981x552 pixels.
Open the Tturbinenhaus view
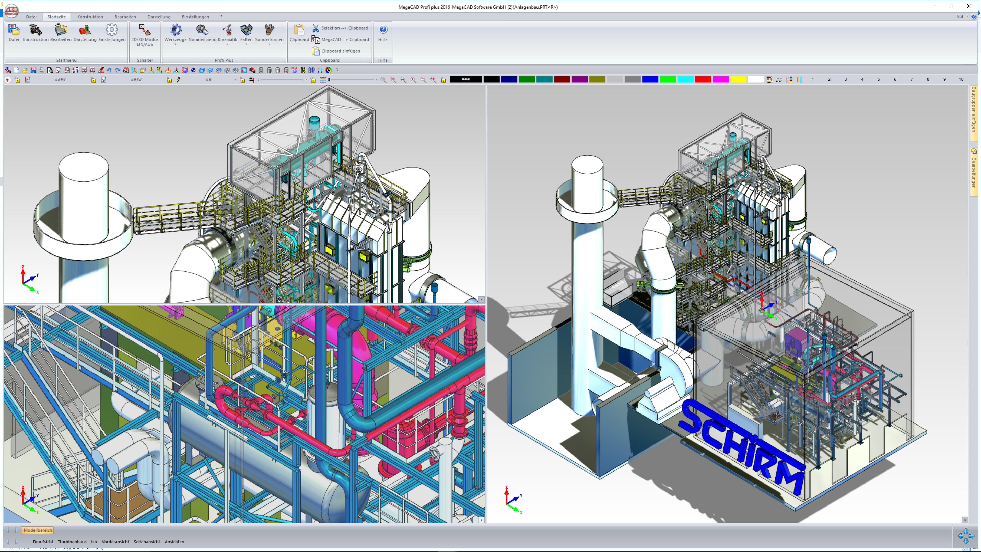[72, 541]
